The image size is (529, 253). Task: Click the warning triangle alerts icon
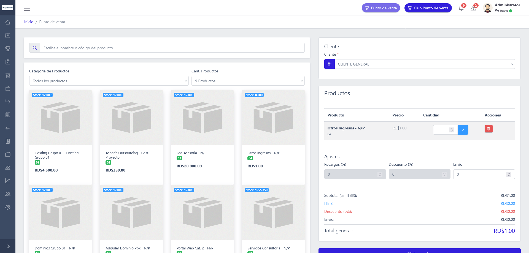point(473,8)
